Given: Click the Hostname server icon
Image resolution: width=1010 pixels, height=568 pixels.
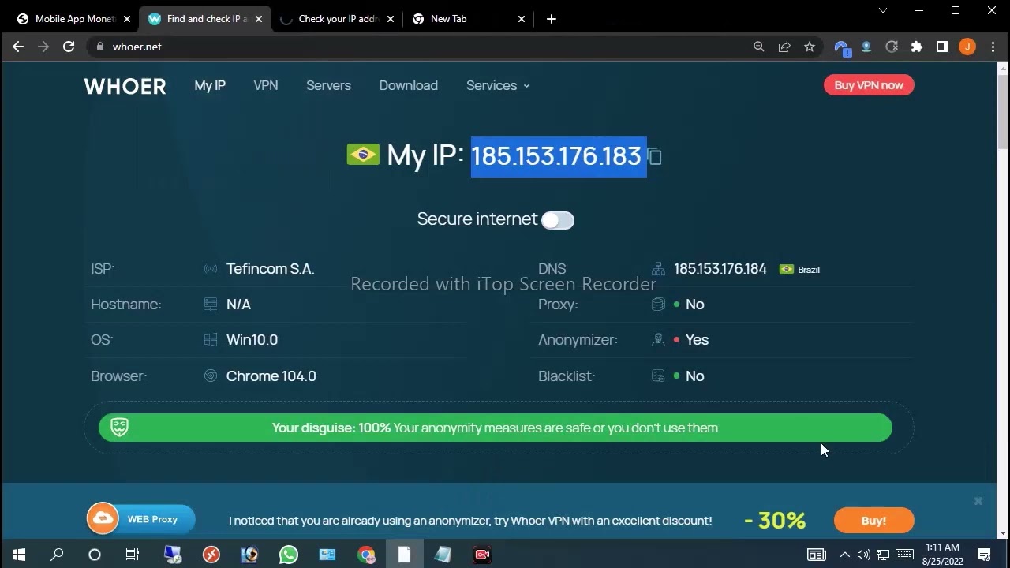Looking at the screenshot, I should coord(211,305).
